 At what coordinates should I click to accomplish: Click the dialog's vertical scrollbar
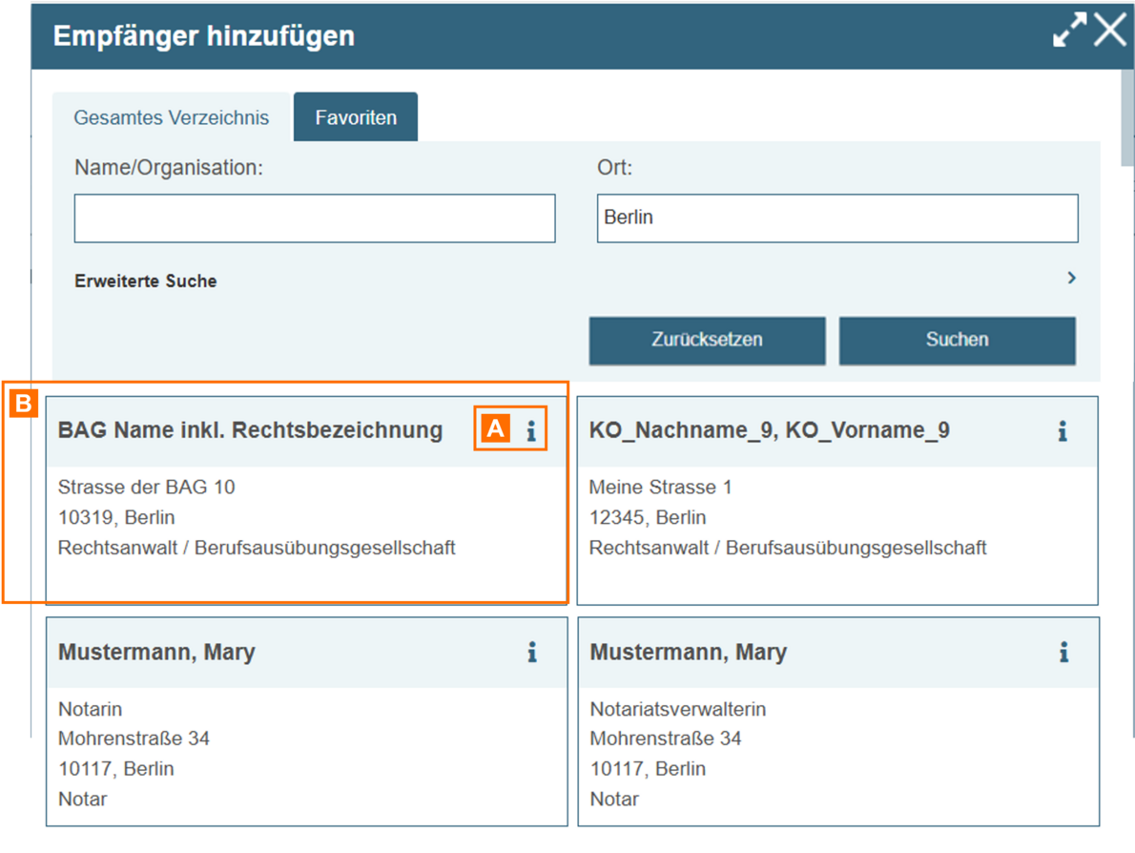(1127, 134)
